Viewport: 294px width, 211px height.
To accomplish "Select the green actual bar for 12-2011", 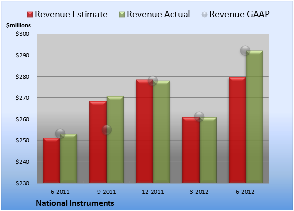I will [x=162, y=132].
